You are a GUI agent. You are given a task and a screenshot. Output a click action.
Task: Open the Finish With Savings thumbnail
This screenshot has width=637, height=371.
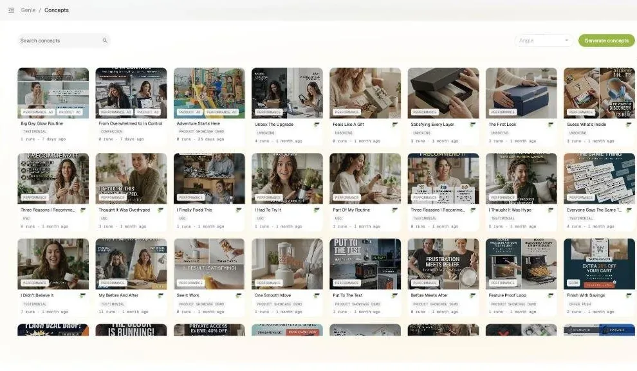point(599,264)
